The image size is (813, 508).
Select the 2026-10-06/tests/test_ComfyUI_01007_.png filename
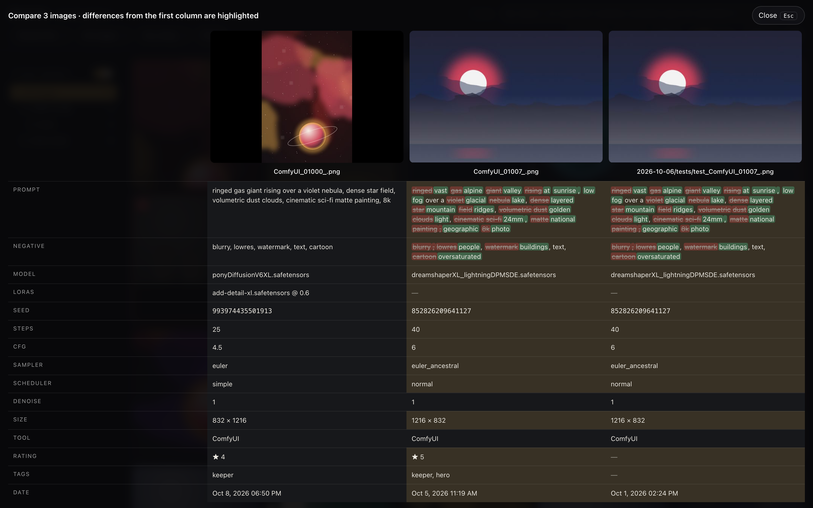(705, 172)
